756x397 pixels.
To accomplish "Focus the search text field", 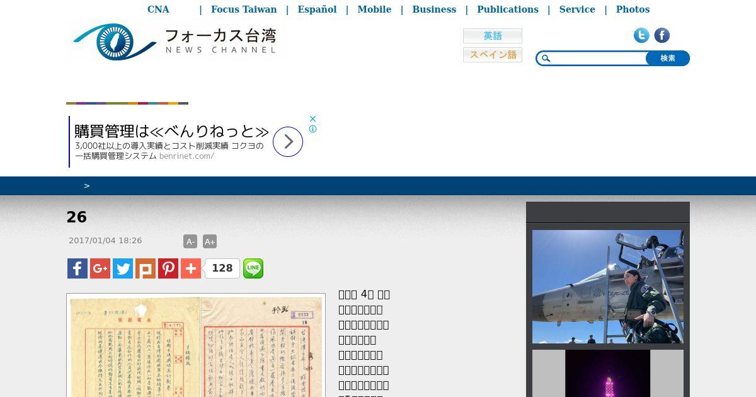I will point(598,59).
